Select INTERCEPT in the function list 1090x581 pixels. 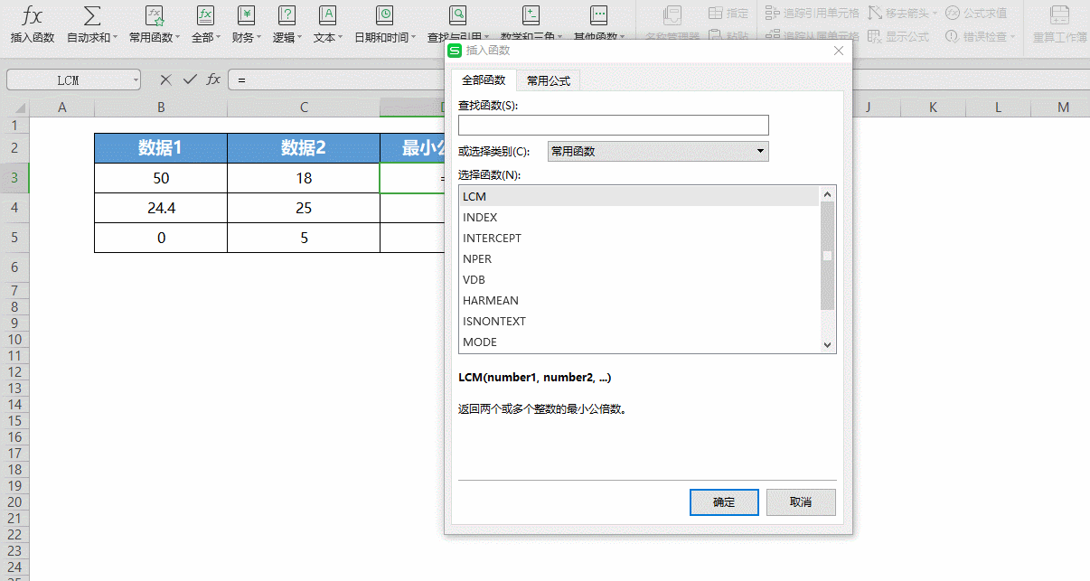point(638,238)
